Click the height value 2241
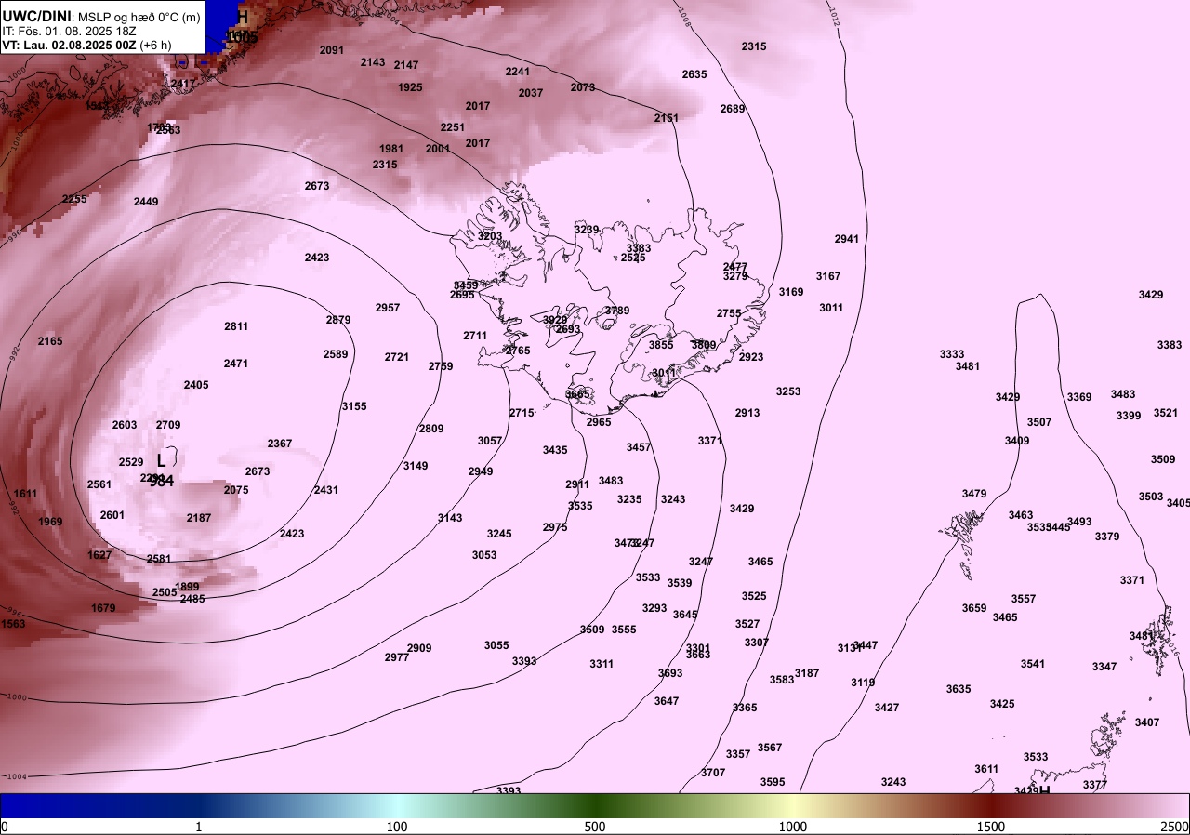 pos(518,72)
